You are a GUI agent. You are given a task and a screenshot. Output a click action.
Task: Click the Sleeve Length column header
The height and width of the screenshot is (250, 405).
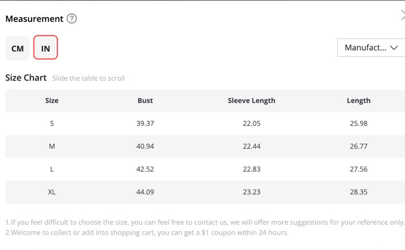pos(251,101)
